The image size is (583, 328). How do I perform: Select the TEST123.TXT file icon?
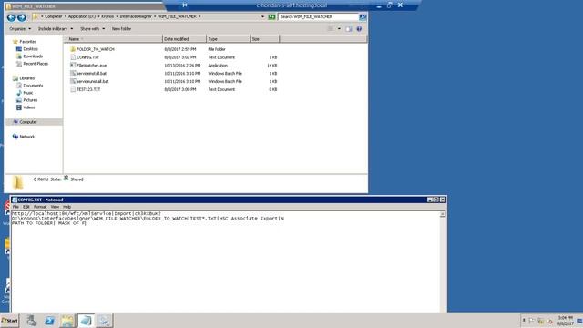pyautogui.click(x=73, y=89)
